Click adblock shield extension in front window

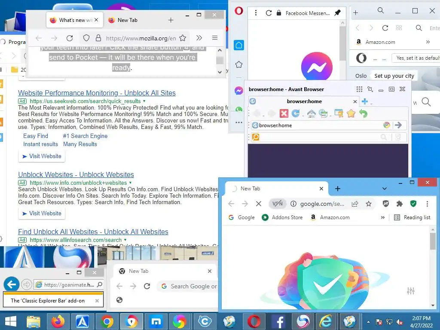pos(386,204)
